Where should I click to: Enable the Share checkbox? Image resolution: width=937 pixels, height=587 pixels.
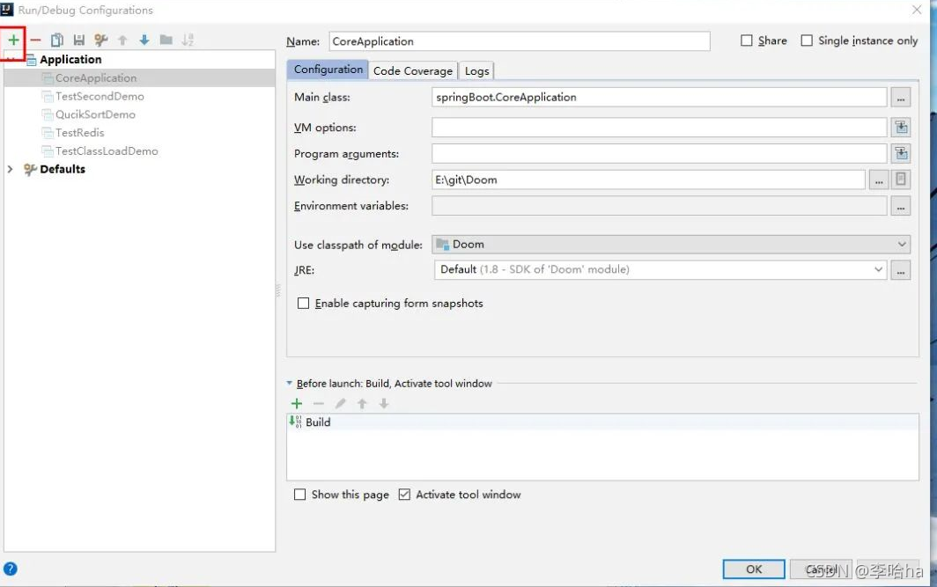pyautogui.click(x=747, y=40)
